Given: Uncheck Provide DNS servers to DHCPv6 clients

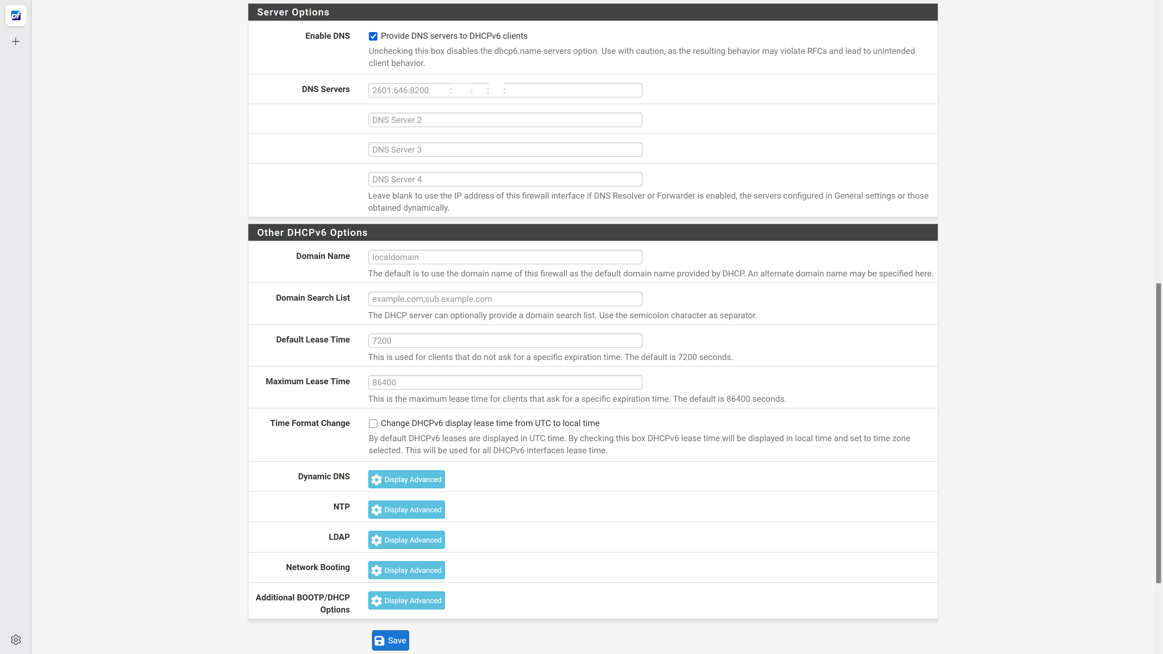Looking at the screenshot, I should tap(373, 36).
